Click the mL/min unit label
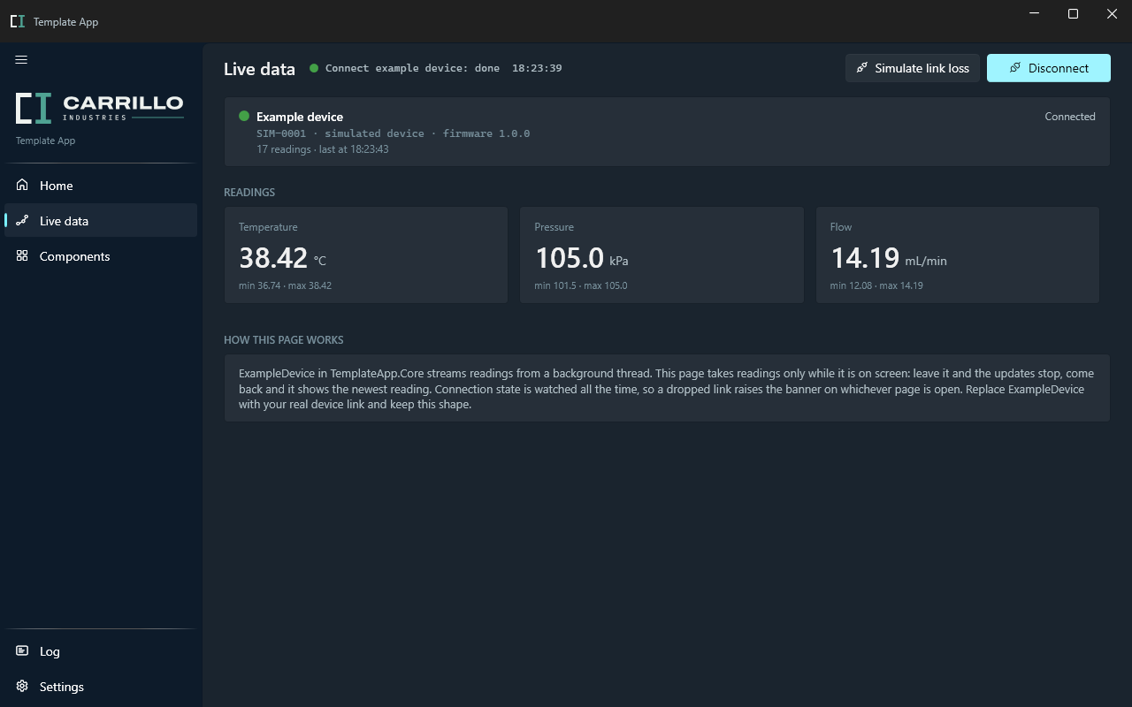 pyautogui.click(x=926, y=261)
